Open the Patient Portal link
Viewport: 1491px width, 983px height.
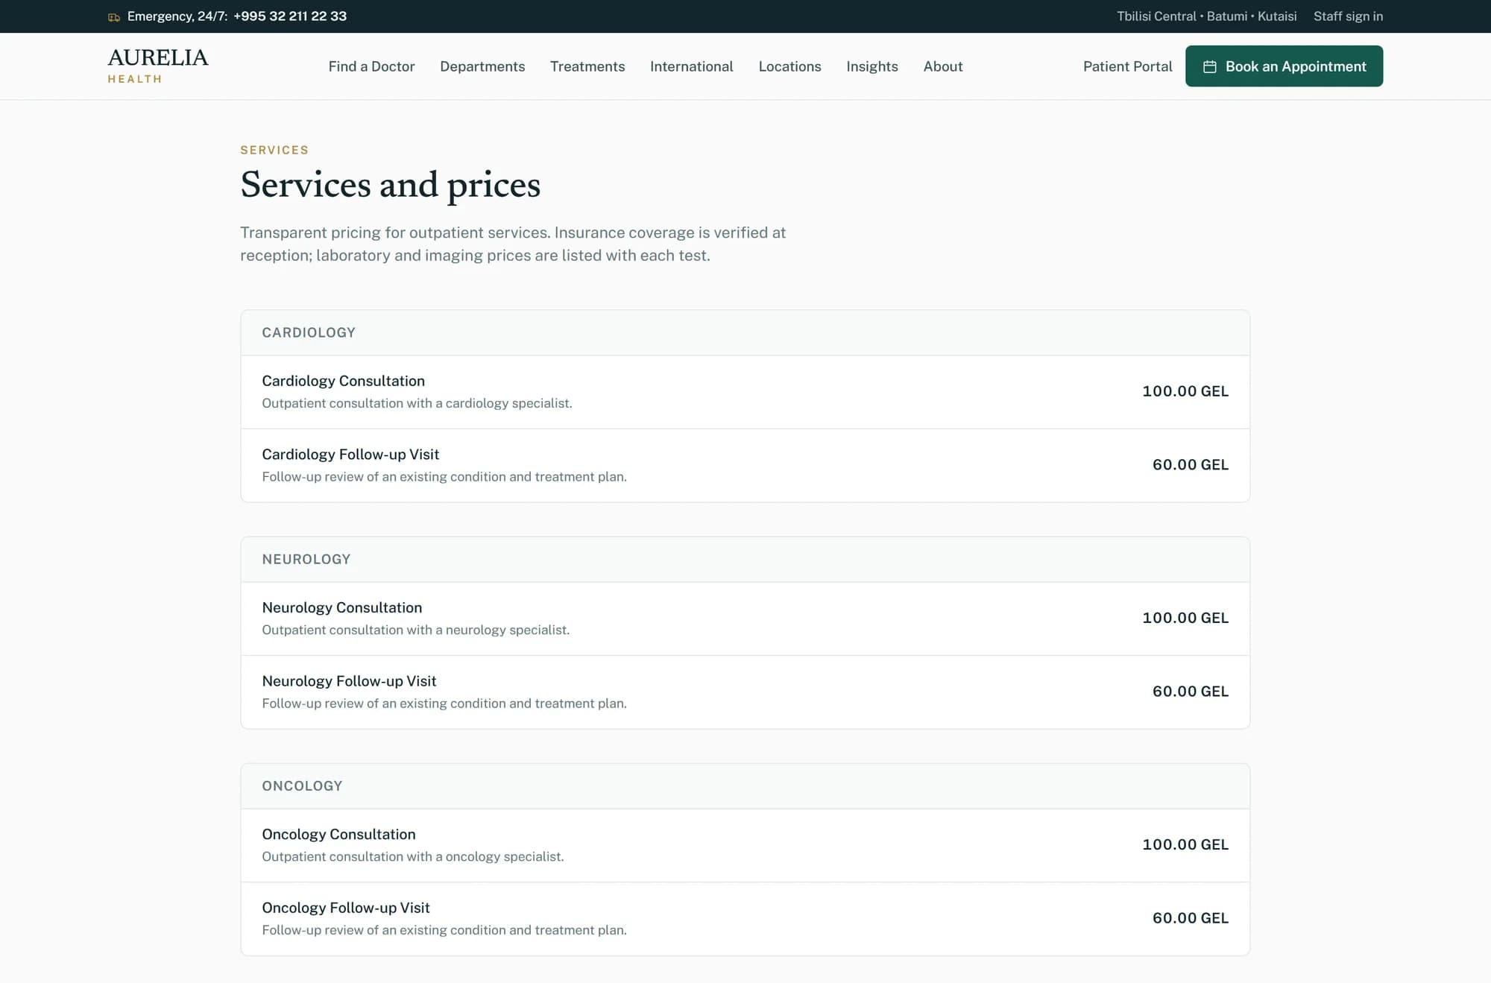point(1127,66)
